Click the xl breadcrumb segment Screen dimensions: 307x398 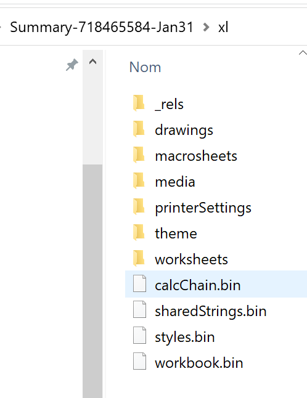223,27
